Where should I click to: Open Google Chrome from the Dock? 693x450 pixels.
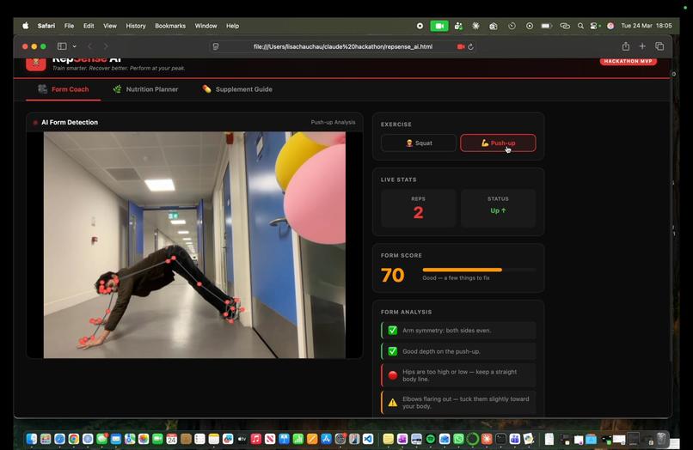pyautogui.click(x=74, y=439)
